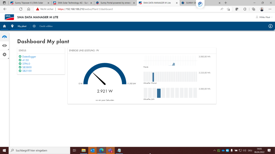Expand the Mirko Hast user menu
275x154 pixels.
[x=264, y=17]
